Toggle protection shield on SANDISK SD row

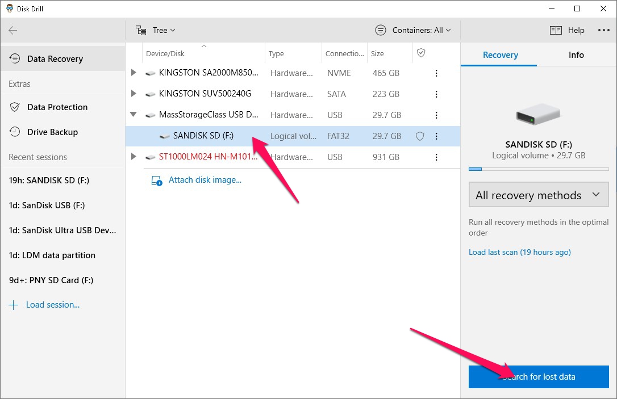pyautogui.click(x=420, y=136)
